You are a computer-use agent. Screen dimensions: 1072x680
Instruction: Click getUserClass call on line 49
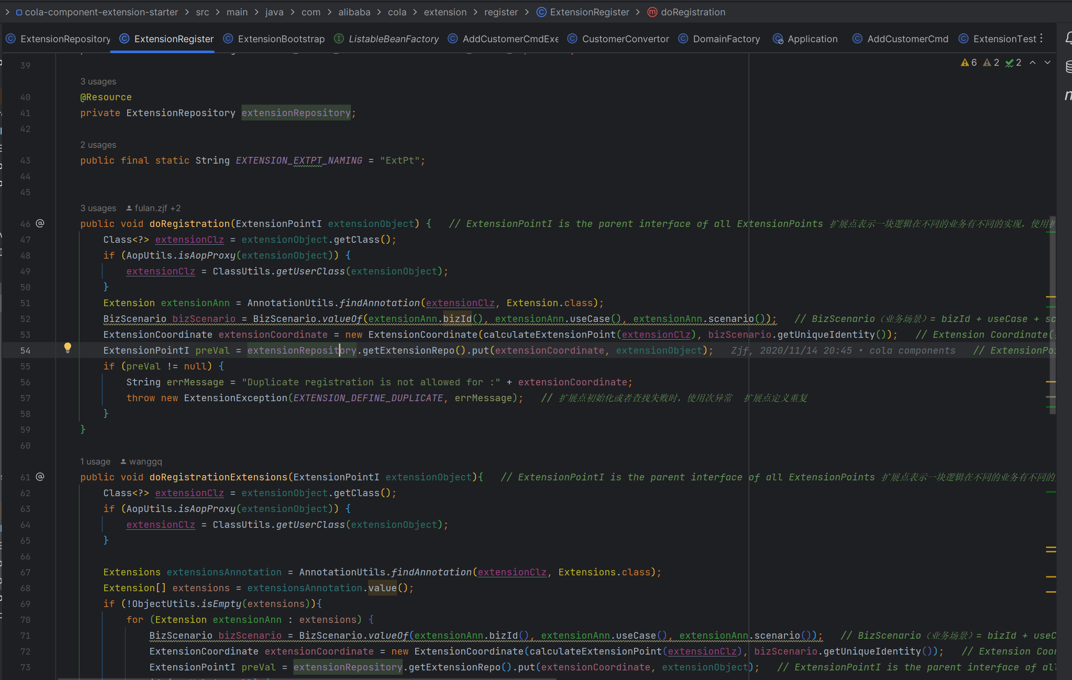point(310,271)
